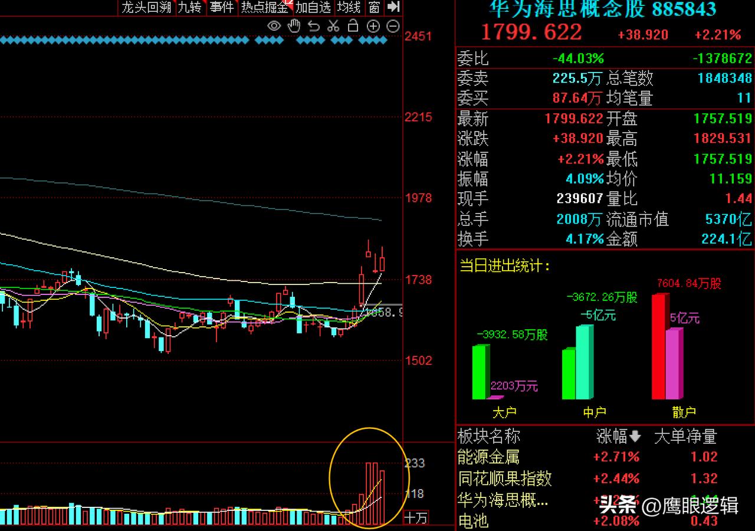Image resolution: width=755 pixels, height=531 pixels.
Task: Zoom in with the plus icon
Action: click(x=373, y=26)
